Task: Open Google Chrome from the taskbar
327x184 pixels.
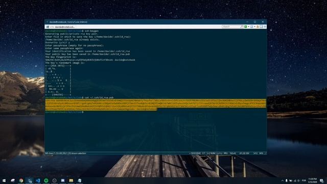Action: click(x=21, y=180)
